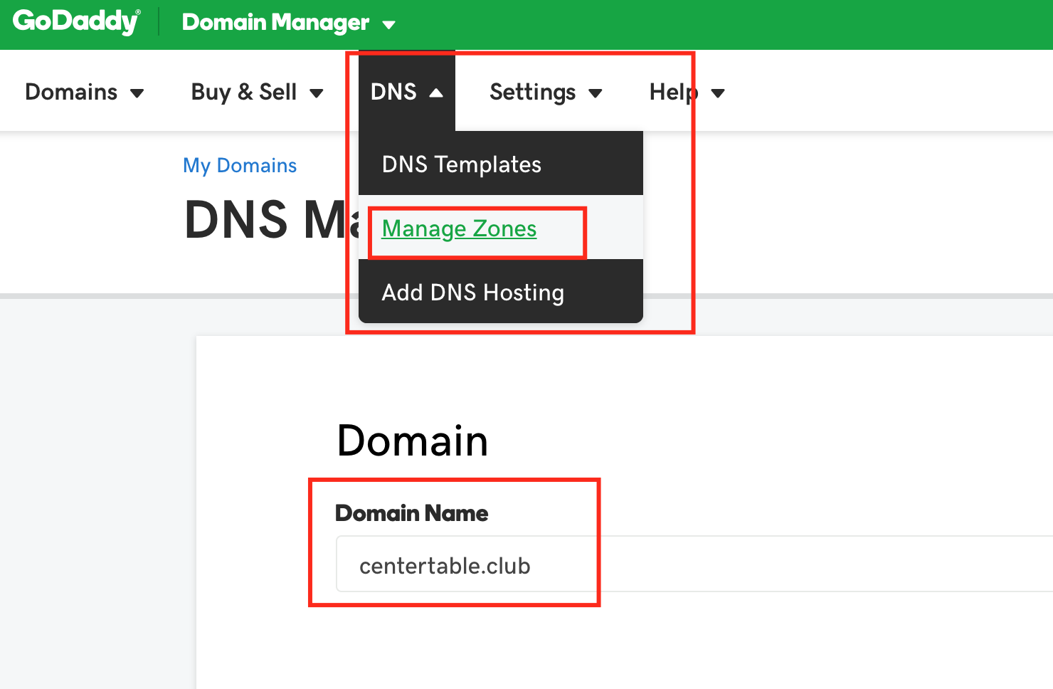Screen dimensions: 1053x689
Task: Click the arrow beside Buy & Sell
Action: pos(317,93)
